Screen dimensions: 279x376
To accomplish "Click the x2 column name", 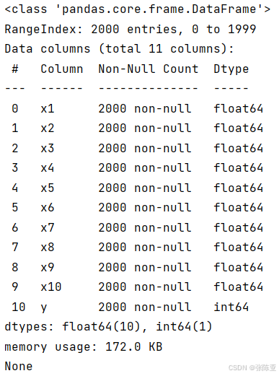I will 48,128.
